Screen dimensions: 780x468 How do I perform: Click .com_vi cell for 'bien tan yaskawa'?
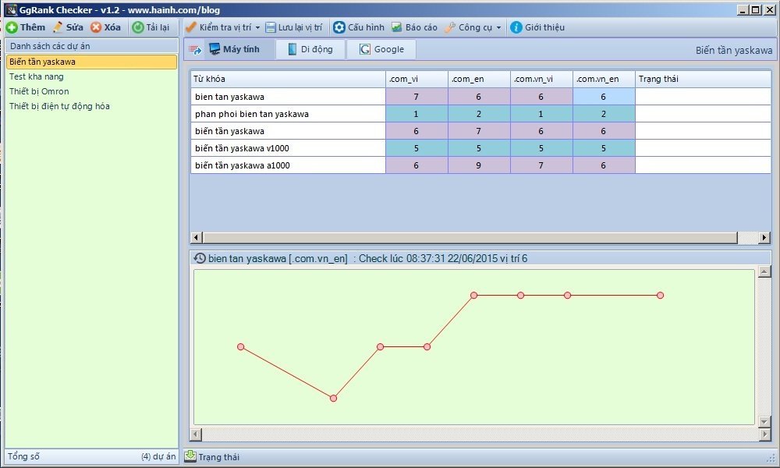coord(417,97)
